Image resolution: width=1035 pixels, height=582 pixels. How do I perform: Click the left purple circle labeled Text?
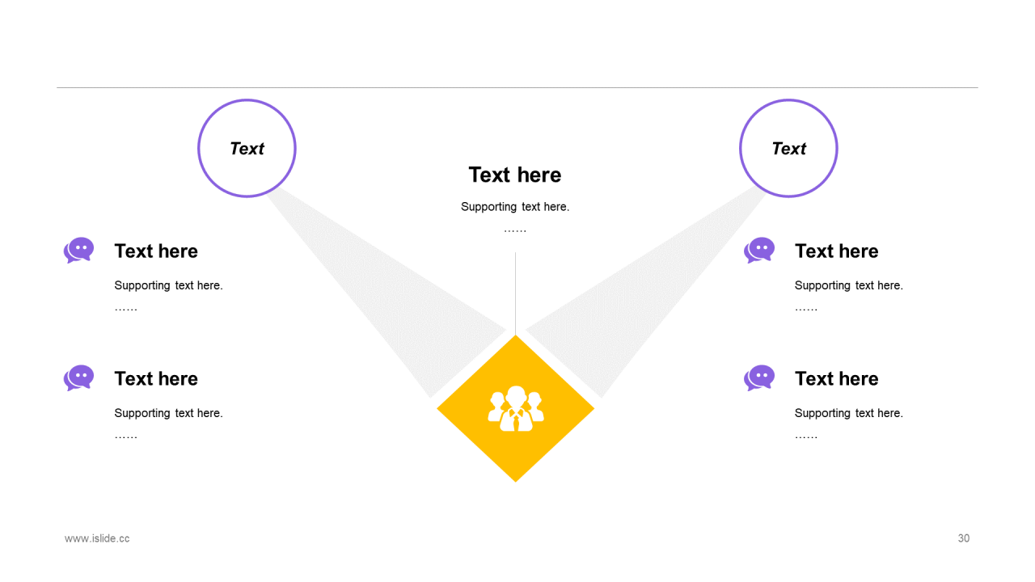pyautogui.click(x=247, y=148)
